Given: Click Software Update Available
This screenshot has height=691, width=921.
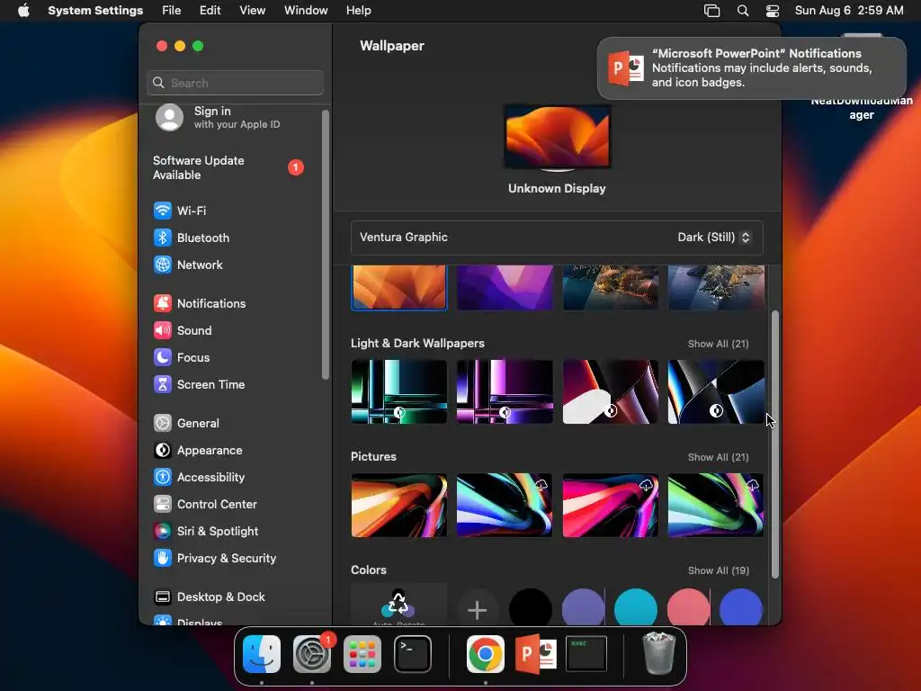Looking at the screenshot, I should (x=228, y=167).
